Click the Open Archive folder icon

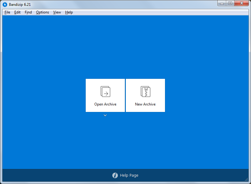(105, 91)
